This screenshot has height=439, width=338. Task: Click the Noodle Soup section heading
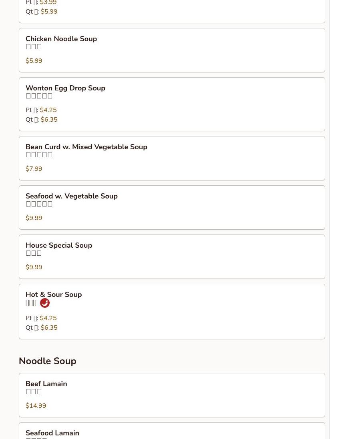click(x=47, y=361)
